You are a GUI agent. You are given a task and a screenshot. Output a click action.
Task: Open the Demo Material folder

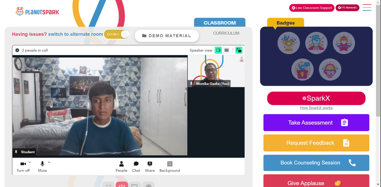click(x=167, y=36)
